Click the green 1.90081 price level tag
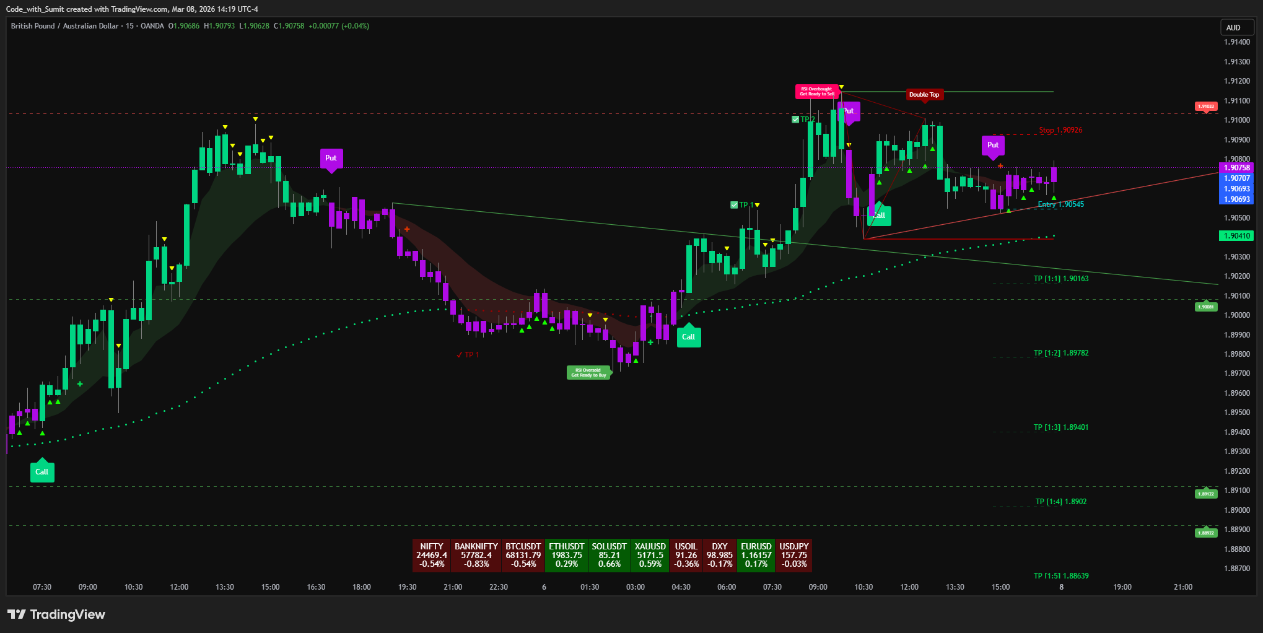This screenshot has height=633, width=1263. point(1205,307)
